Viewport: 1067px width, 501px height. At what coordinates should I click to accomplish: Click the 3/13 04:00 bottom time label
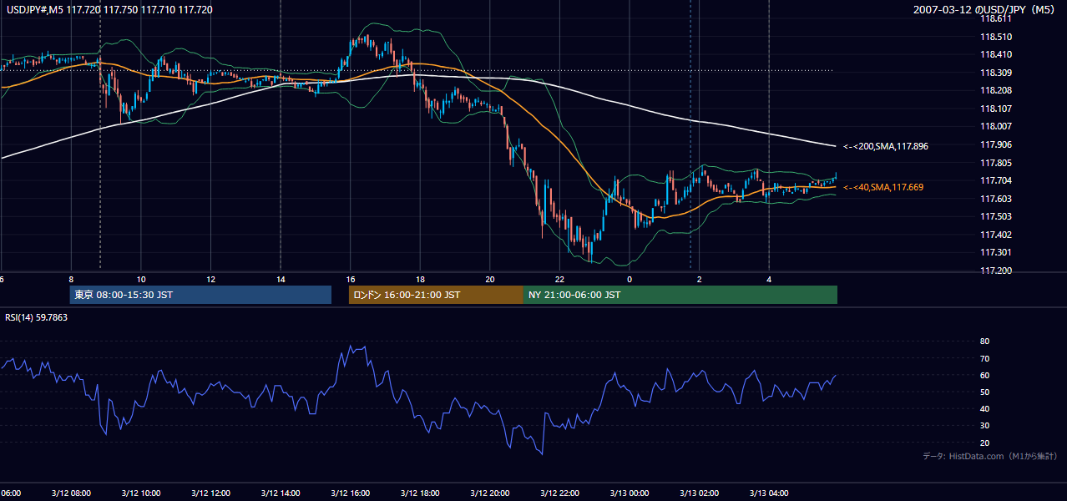coord(769,493)
